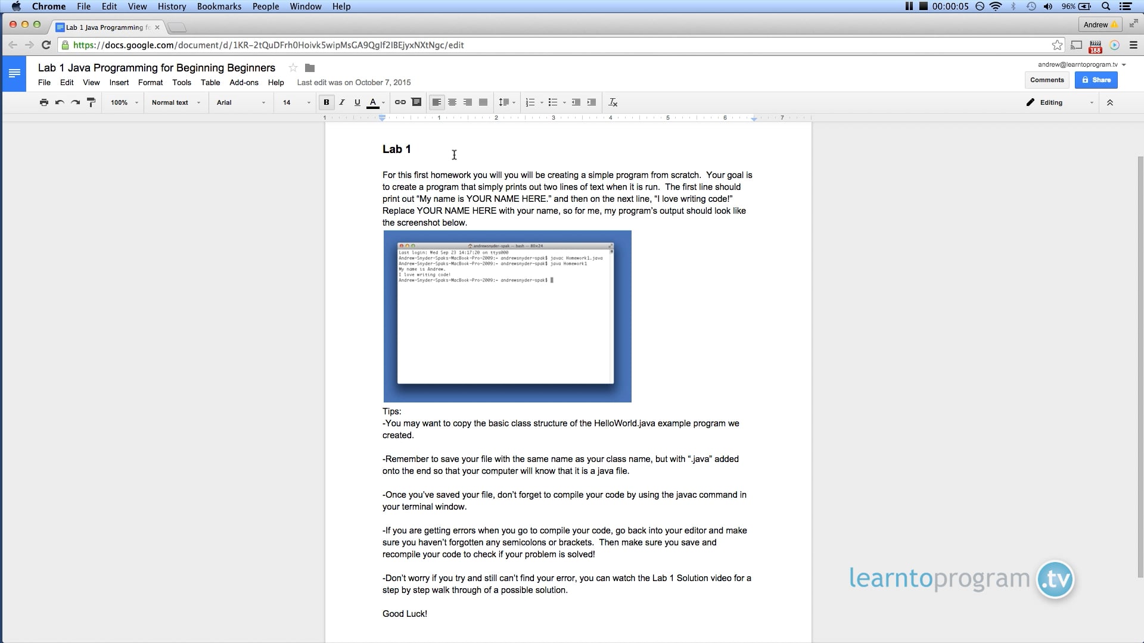This screenshot has height=643, width=1144.
Task: Open the font size 14 dropdown
Action: (x=296, y=102)
